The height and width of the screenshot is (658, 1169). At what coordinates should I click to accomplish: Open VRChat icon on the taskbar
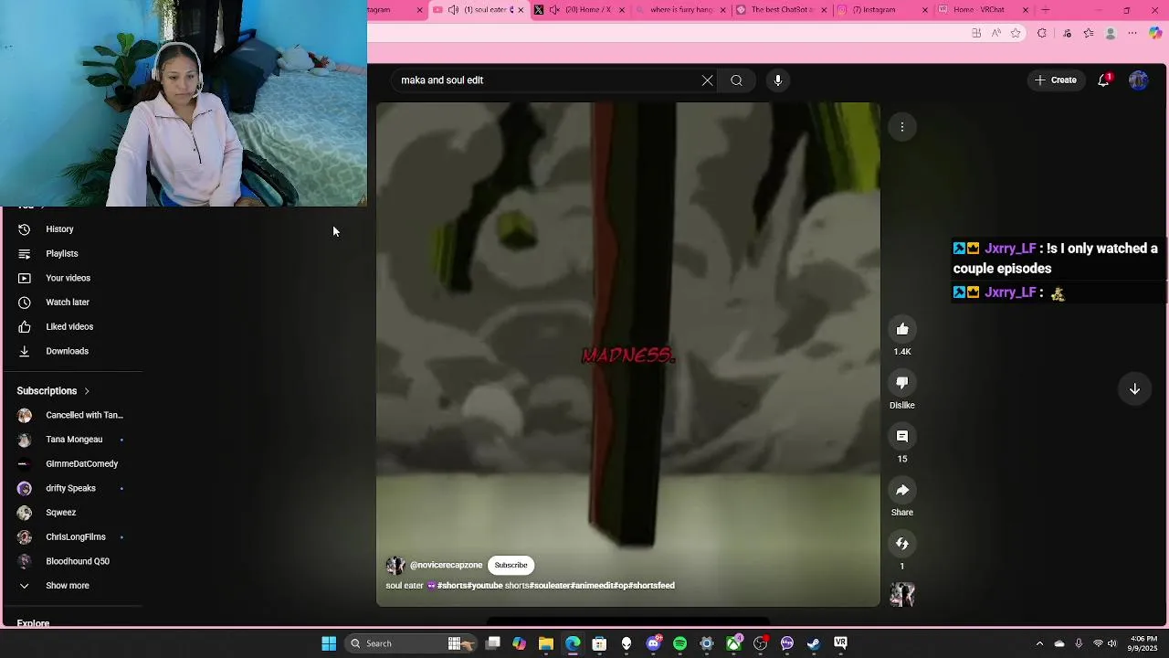(x=840, y=643)
